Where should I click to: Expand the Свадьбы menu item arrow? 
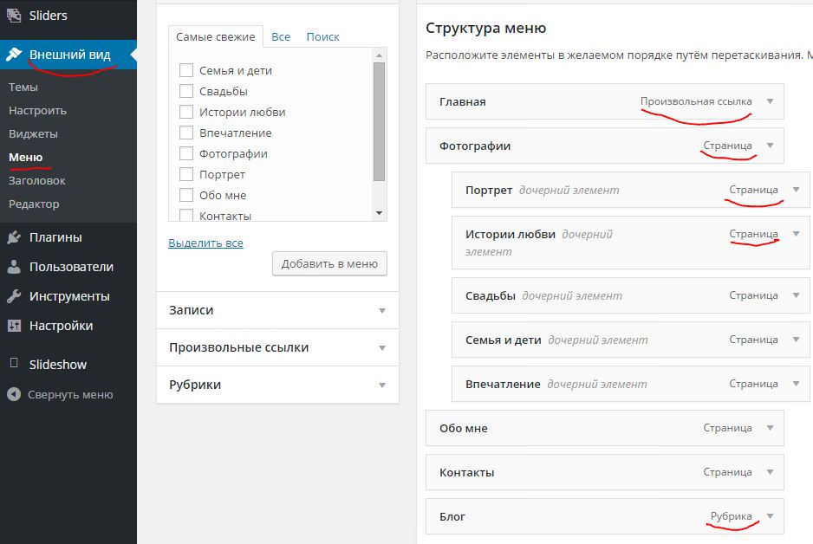[796, 295]
